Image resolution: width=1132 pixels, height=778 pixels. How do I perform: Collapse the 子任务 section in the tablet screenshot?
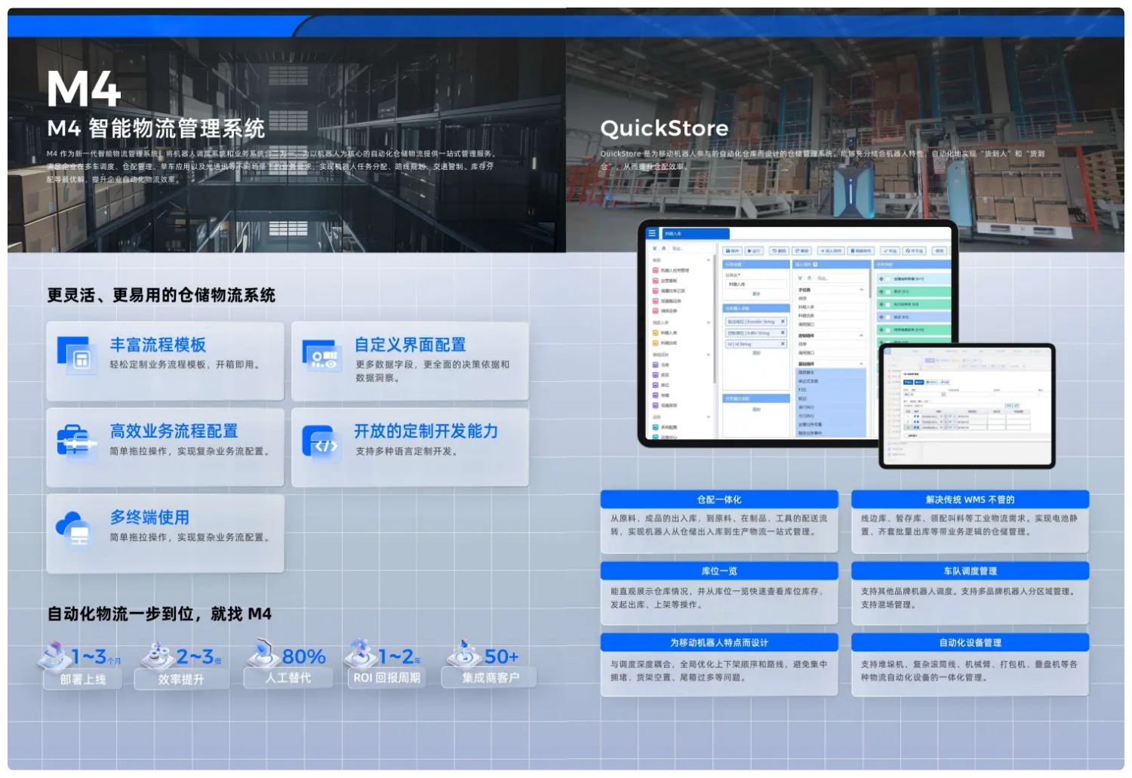pos(861,290)
